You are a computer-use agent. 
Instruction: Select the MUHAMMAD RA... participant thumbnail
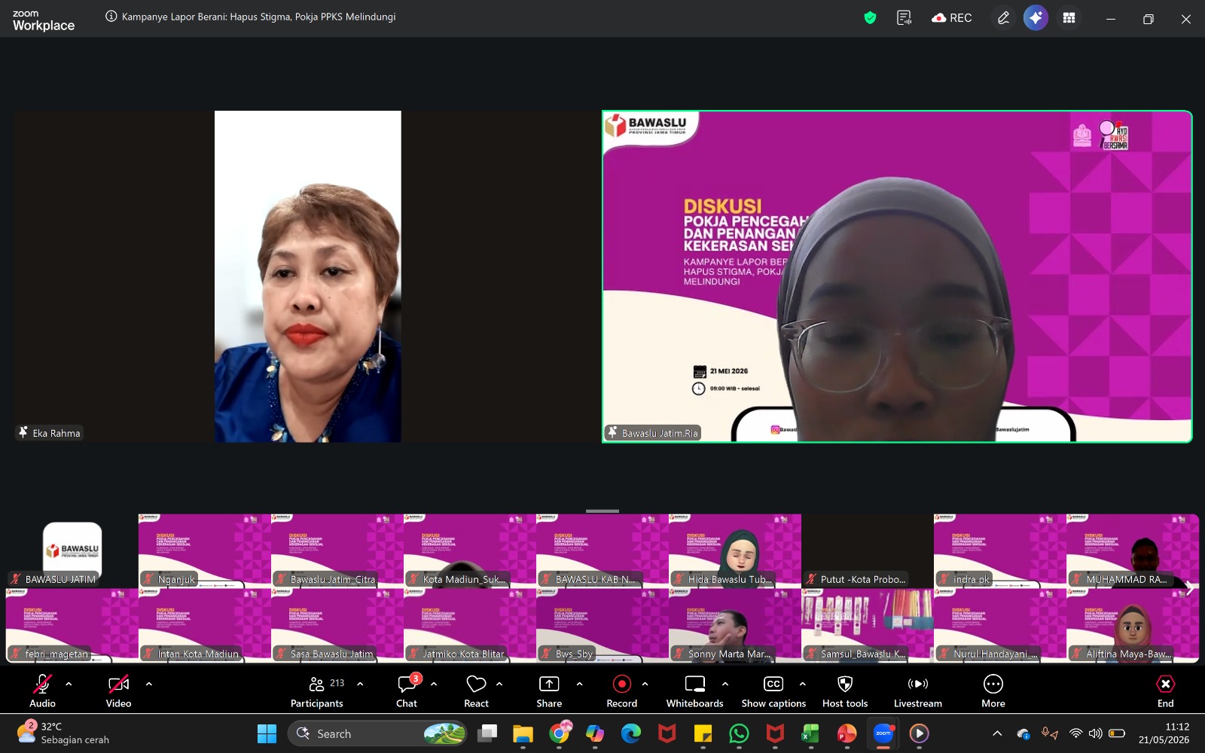click(x=1133, y=551)
